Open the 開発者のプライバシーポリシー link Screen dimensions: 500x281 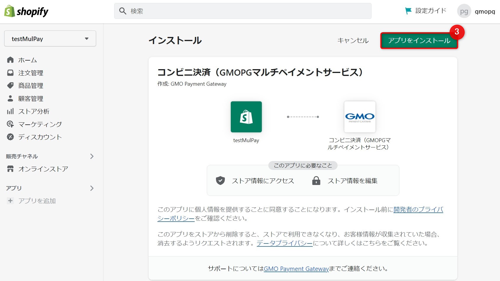click(418, 209)
